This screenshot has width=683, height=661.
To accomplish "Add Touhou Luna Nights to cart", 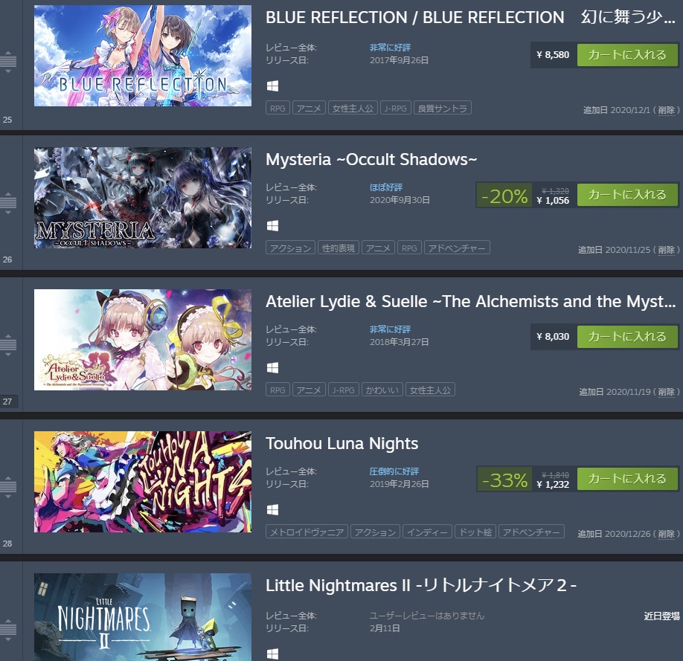I will pyautogui.click(x=627, y=479).
